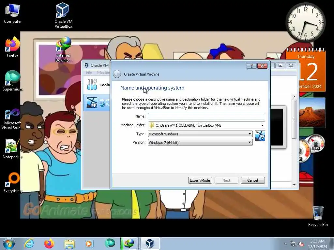The image size is (334, 250).
Task: Launch Firefox from the desktop shortcut
Action: click(x=13, y=47)
